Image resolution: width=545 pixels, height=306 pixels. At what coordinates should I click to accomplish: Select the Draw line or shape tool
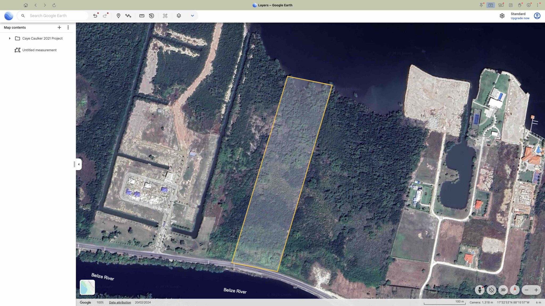click(128, 16)
